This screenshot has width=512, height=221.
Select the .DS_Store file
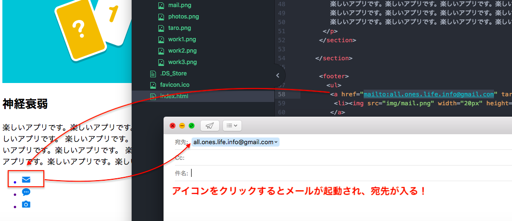173,74
